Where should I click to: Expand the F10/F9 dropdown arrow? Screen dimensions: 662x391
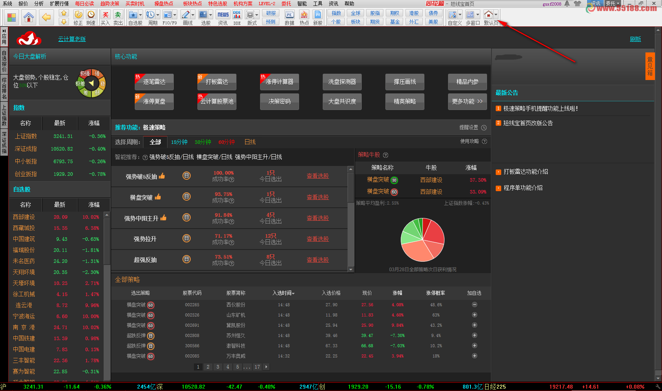pyautogui.click(x=175, y=15)
